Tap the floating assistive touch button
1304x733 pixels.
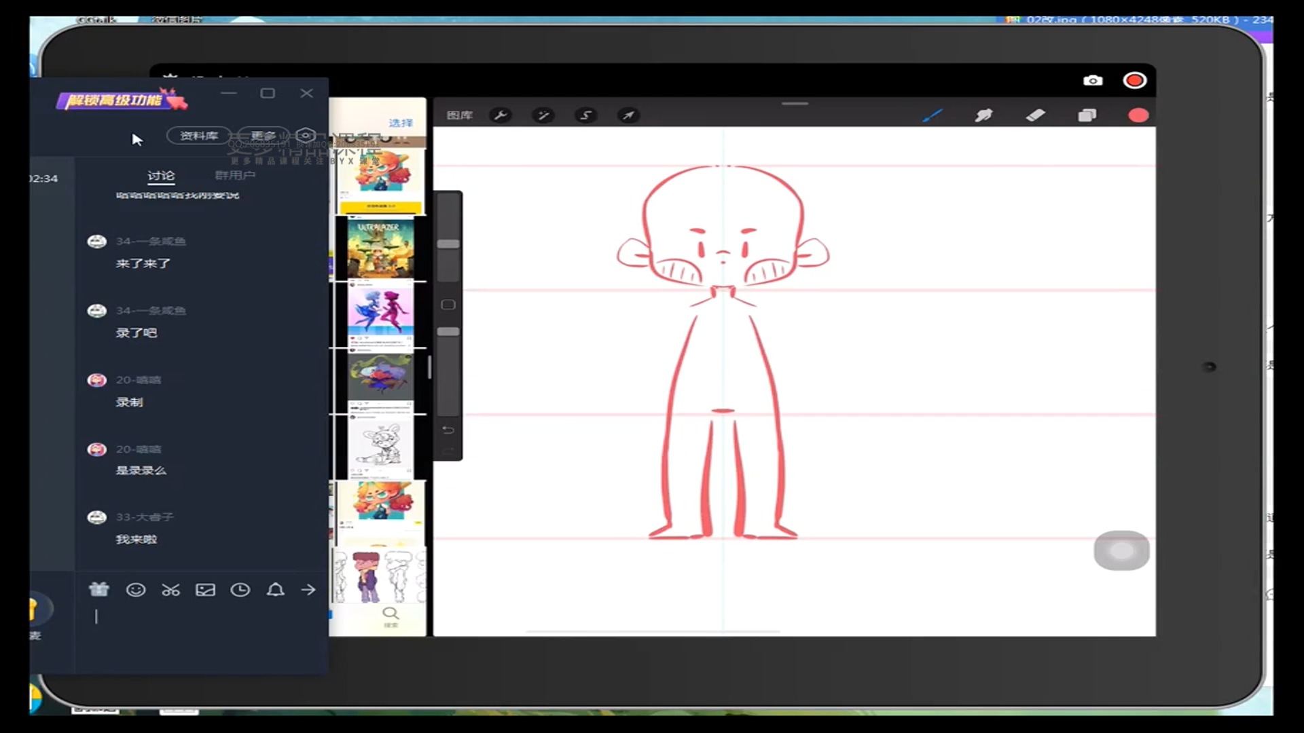click(x=1121, y=550)
